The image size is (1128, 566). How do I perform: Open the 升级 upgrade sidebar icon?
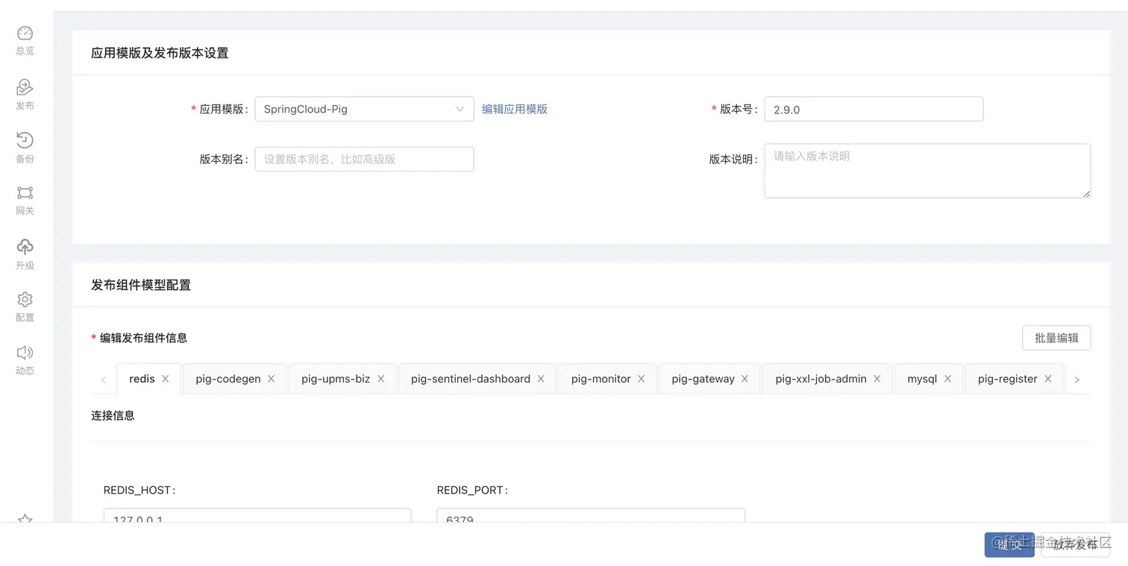point(25,247)
